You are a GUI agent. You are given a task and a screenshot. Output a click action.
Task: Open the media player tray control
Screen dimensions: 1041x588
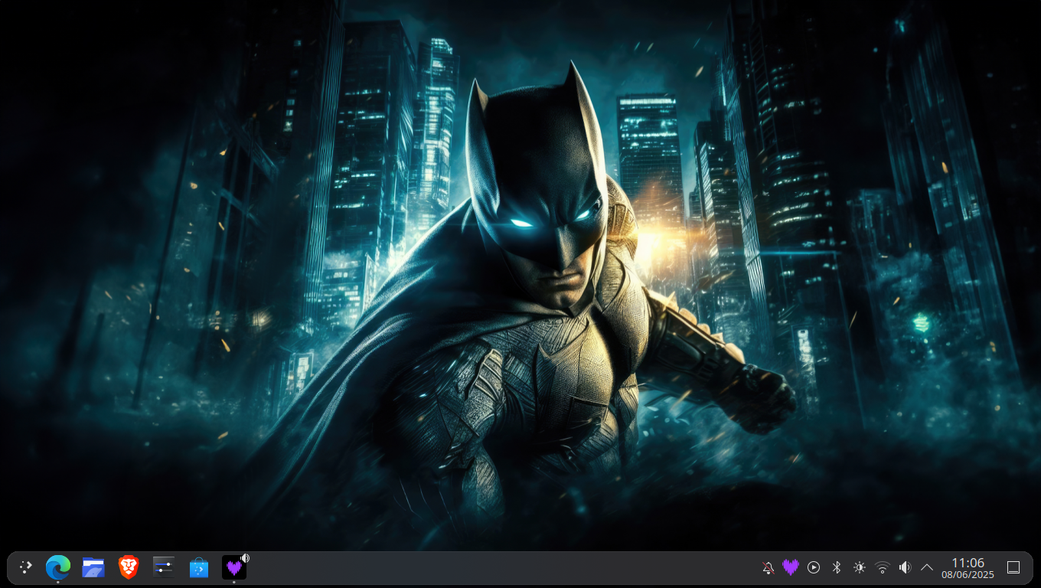tap(814, 567)
